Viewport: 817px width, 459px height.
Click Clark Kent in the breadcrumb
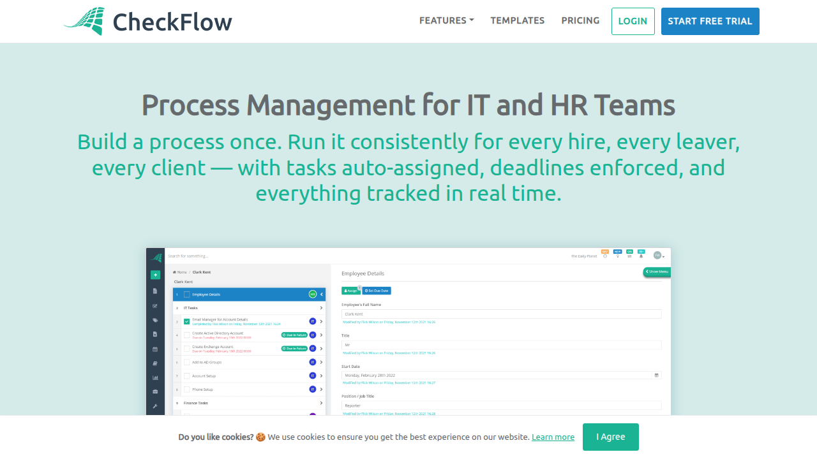point(202,272)
